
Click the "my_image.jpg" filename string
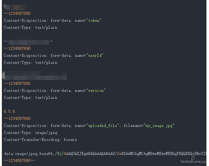click(x=159, y=125)
